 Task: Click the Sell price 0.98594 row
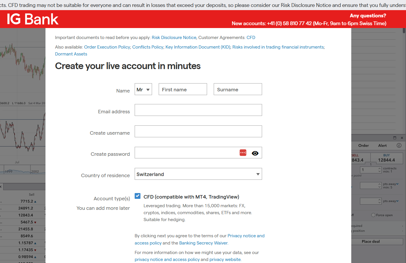click(25, 257)
